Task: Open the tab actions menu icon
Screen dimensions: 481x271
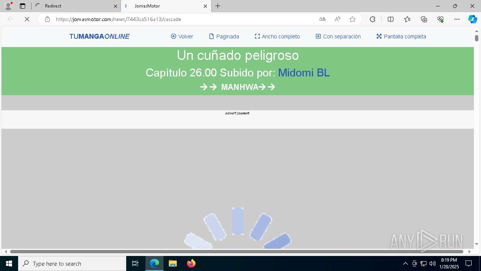Action: pos(23,6)
